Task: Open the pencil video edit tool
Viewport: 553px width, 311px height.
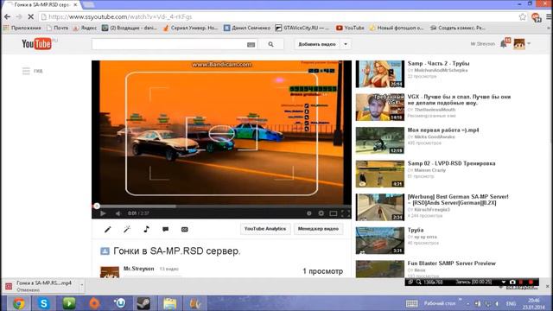Action: click(x=108, y=229)
